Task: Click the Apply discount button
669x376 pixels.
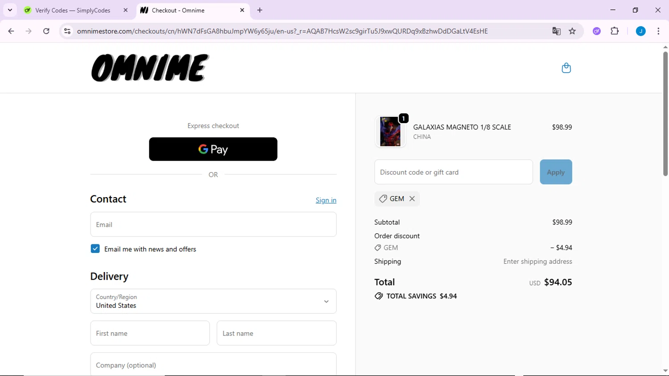Action: coord(556,172)
